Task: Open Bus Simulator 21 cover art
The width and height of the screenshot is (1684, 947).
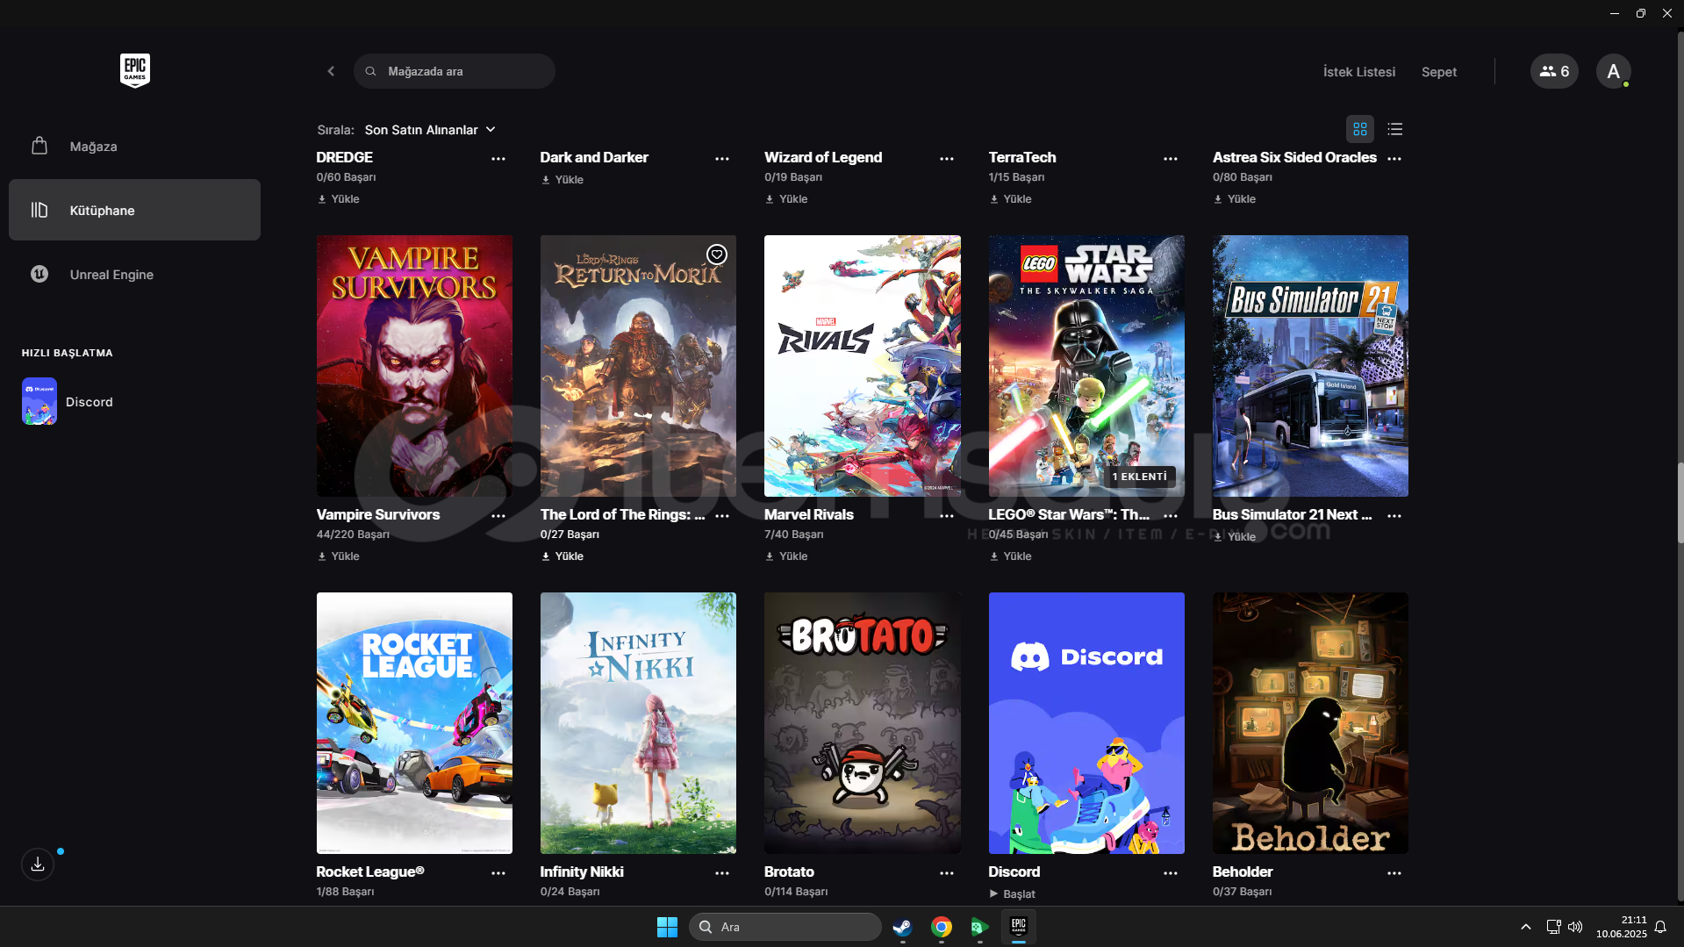Action: click(1310, 365)
